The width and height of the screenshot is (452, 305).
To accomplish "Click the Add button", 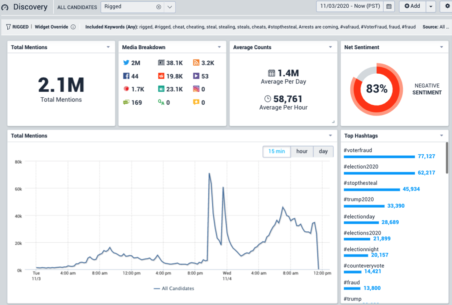I will point(412,7).
